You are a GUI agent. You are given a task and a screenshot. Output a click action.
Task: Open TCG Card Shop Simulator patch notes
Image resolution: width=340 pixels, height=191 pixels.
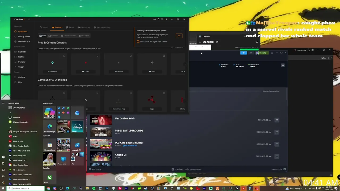(130, 146)
